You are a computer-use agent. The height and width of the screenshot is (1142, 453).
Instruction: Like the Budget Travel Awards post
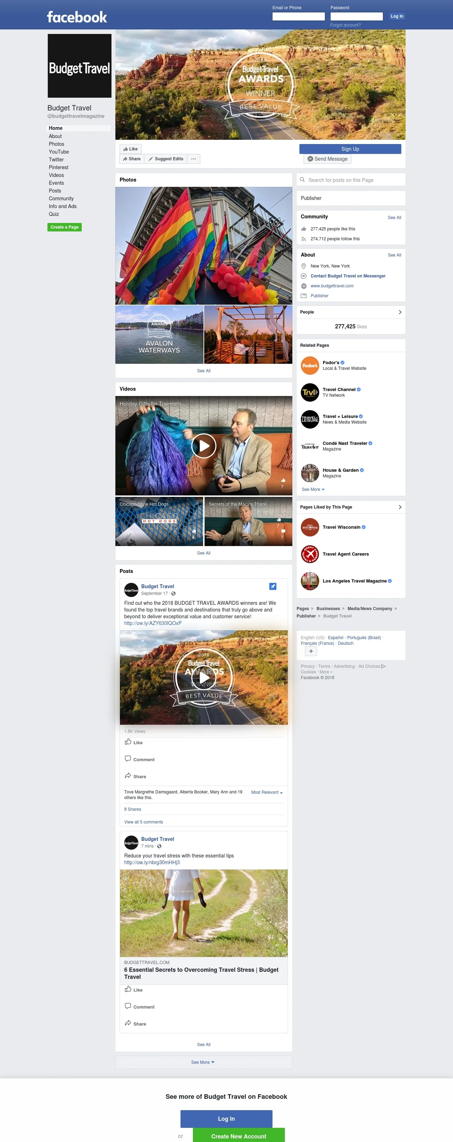[133, 742]
